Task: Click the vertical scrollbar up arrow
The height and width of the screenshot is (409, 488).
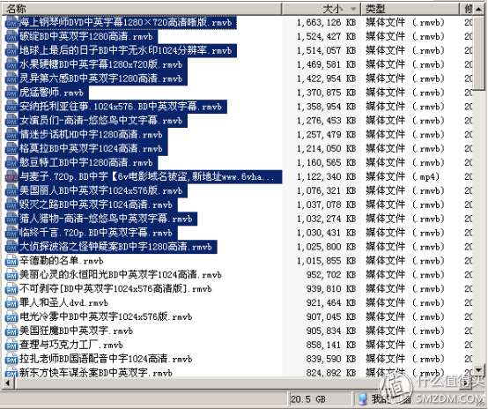Action: 478,9
